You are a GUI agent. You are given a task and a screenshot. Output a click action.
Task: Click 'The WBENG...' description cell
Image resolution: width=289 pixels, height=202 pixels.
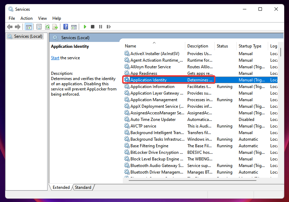pos(200,159)
